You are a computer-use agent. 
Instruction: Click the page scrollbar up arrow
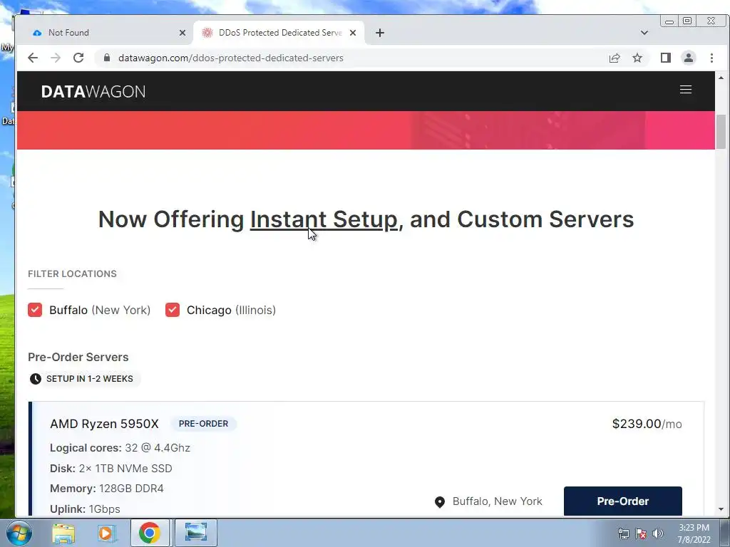click(x=721, y=78)
